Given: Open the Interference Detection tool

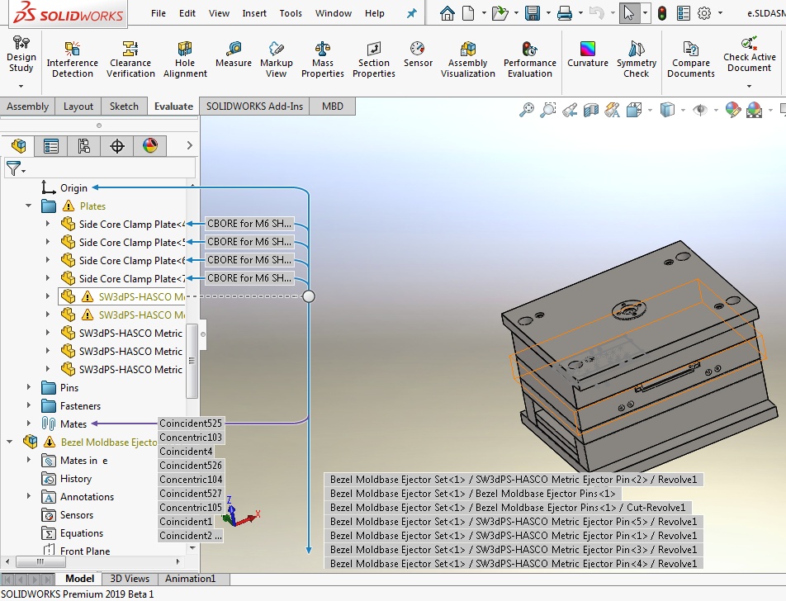Looking at the screenshot, I should (72, 59).
